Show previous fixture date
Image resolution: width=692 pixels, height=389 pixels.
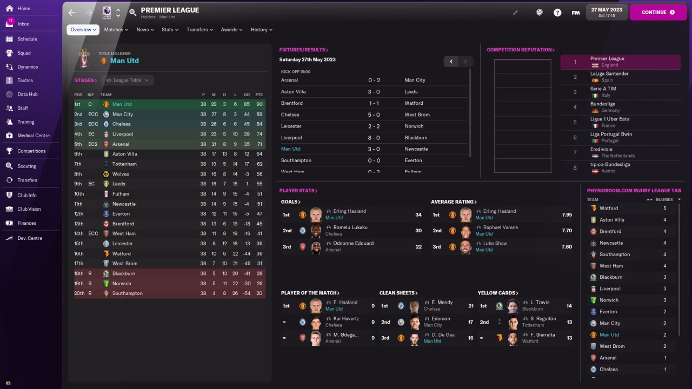[451, 62]
